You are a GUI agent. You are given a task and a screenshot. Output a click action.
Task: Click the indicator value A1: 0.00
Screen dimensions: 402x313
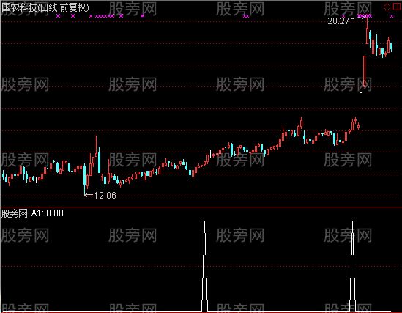tap(48, 213)
